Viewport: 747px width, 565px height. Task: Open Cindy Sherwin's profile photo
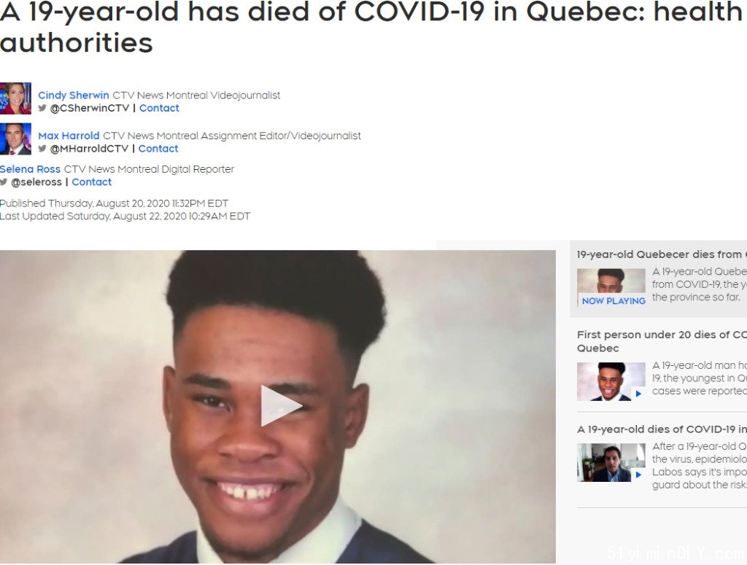tap(15, 98)
